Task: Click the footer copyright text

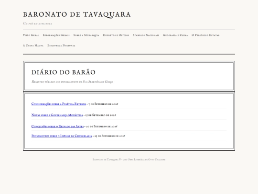Action: (x=129, y=160)
